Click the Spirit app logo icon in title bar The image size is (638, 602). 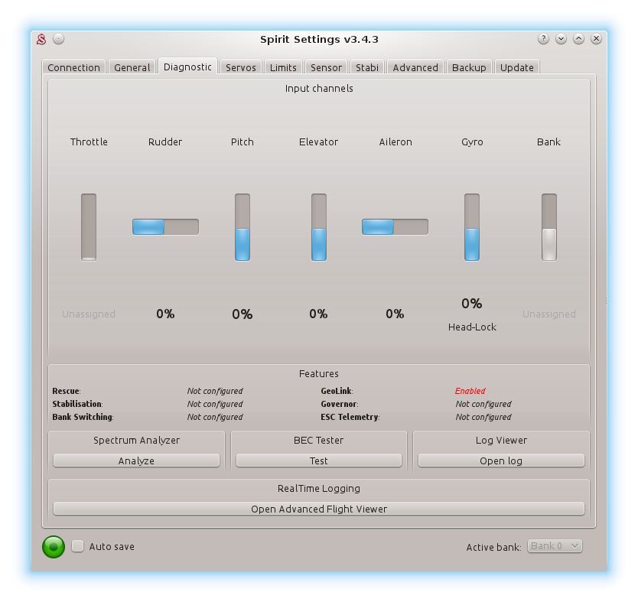point(43,39)
